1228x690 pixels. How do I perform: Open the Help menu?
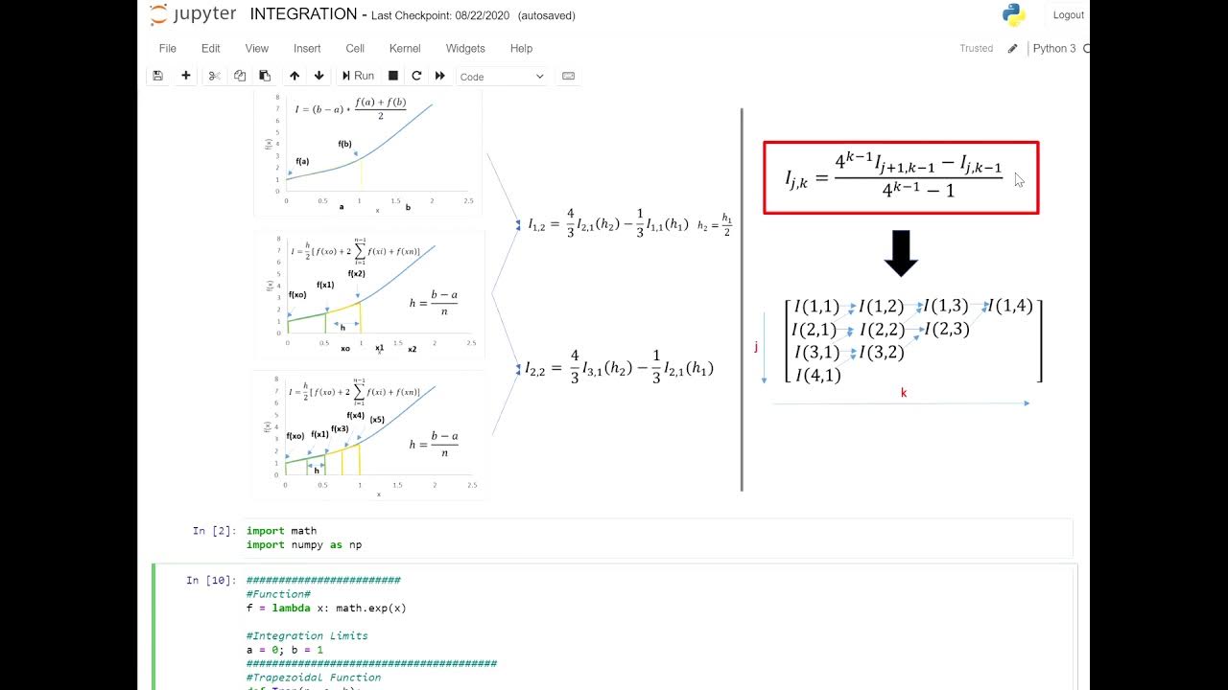pos(521,48)
